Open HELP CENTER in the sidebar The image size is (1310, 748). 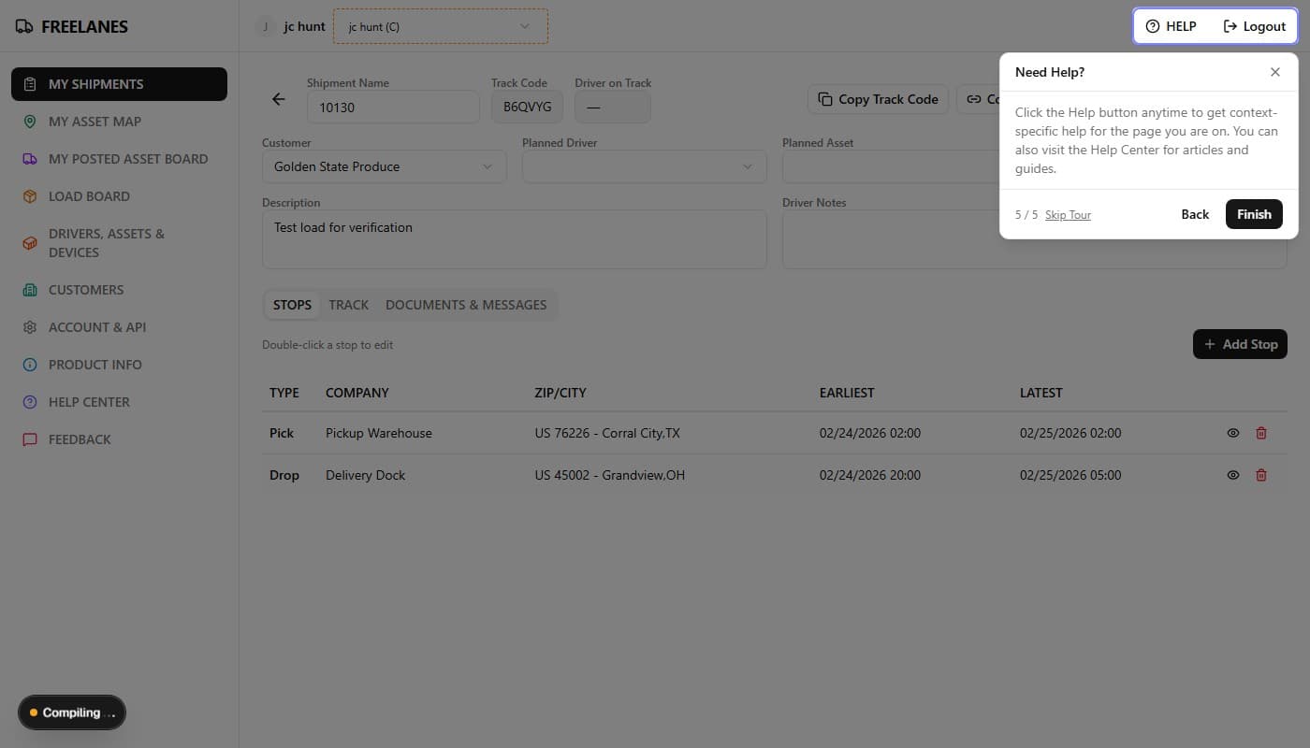pos(119,402)
